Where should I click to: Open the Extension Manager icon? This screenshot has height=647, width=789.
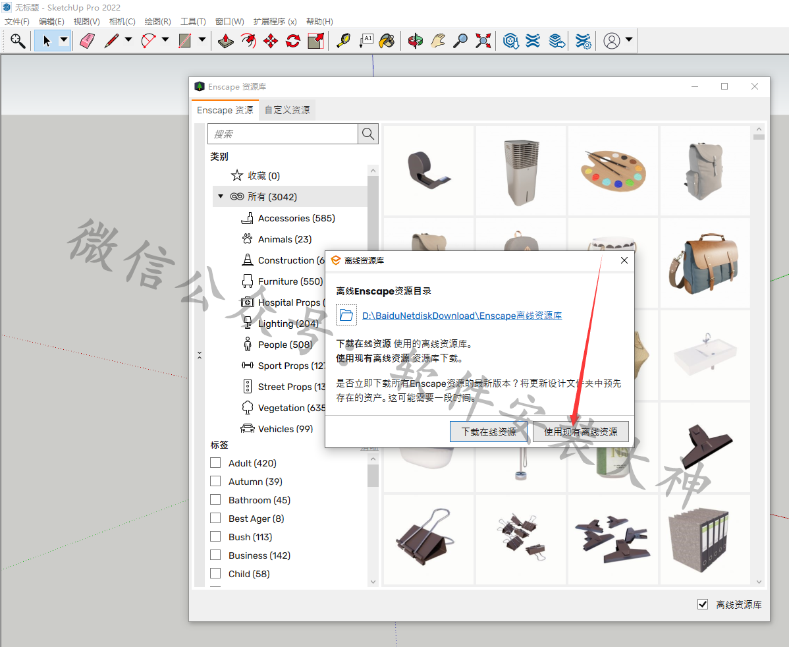(584, 41)
